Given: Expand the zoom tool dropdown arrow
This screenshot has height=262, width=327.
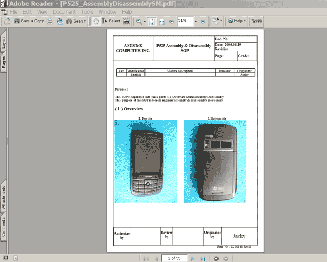Looking at the screenshot, I should 144,21.
